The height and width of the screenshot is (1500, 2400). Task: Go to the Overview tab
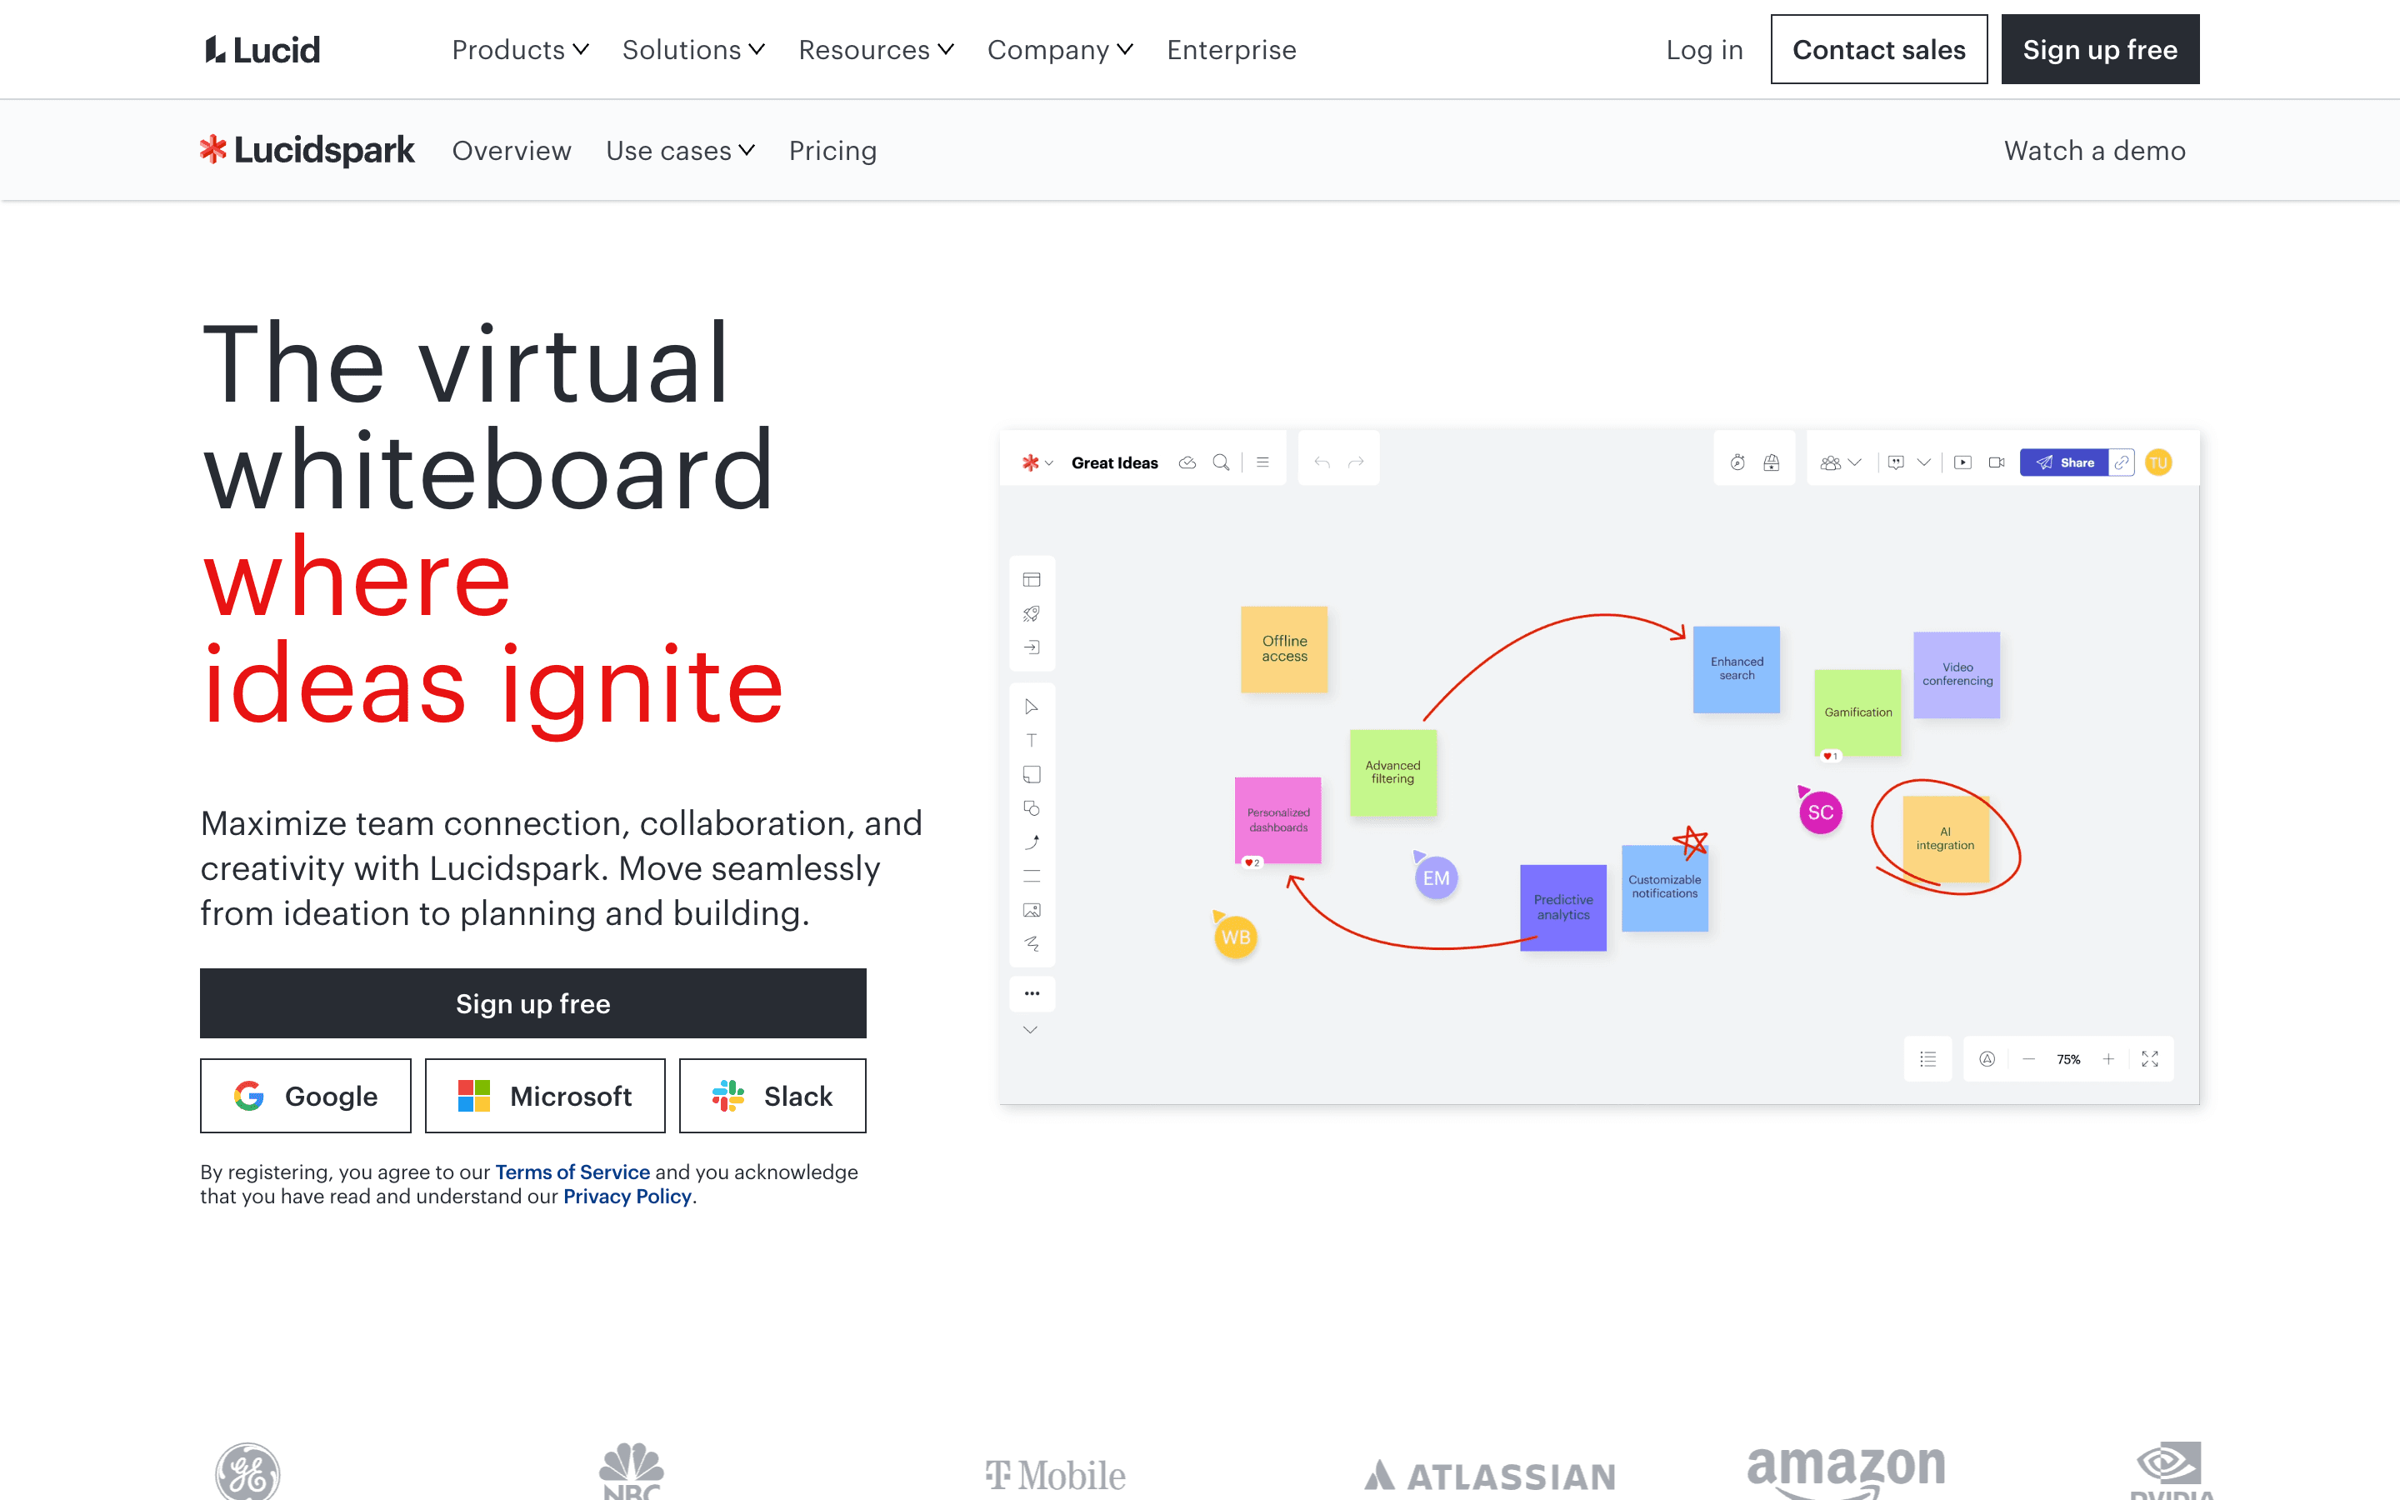[x=512, y=151]
